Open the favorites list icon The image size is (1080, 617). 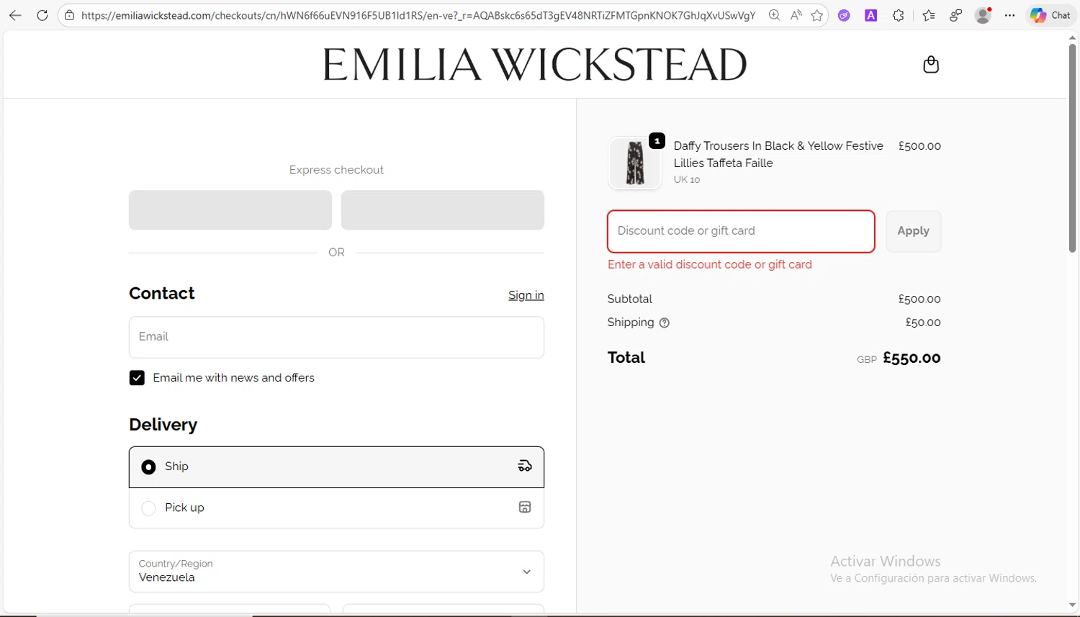click(929, 15)
